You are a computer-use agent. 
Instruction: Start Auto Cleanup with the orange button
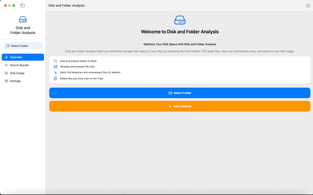[180, 106]
